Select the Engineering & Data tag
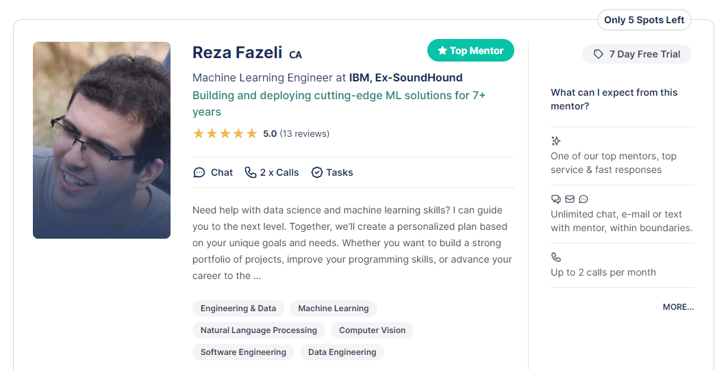728x370 pixels. pyautogui.click(x=238, y=308)
